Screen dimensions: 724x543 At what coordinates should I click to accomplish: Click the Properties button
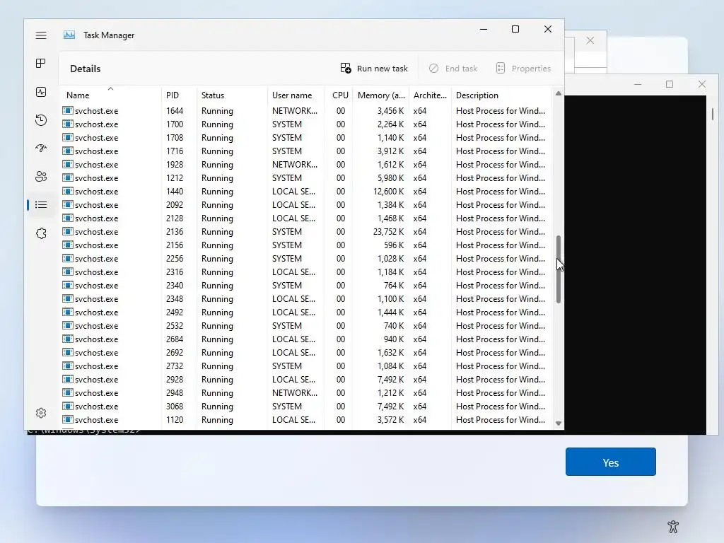coord(523,69)
